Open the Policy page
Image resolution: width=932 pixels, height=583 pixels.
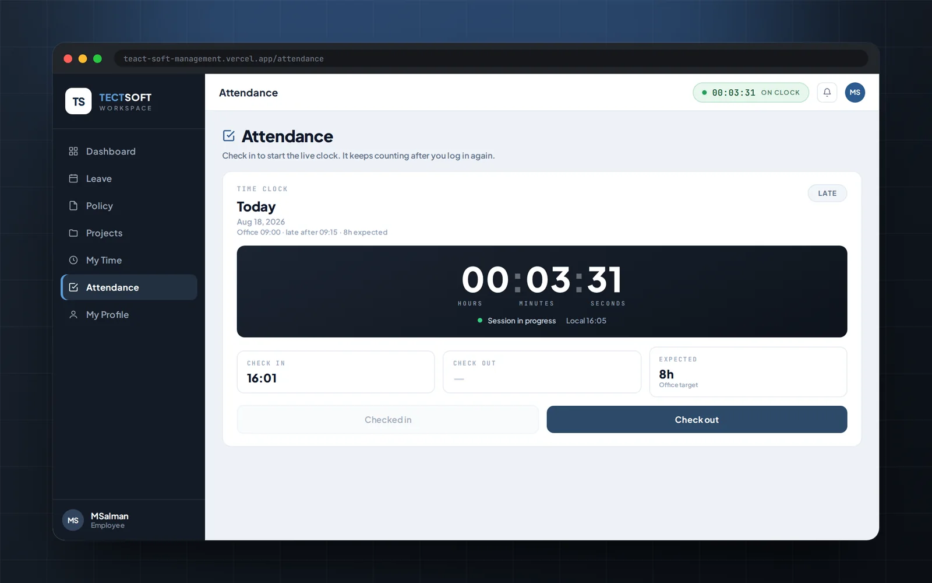(x=129, y=206)
